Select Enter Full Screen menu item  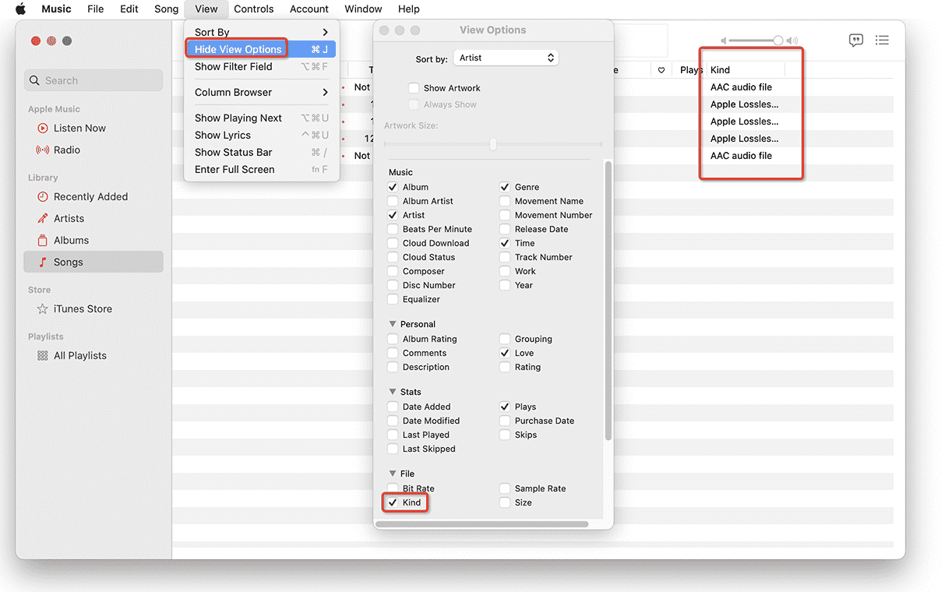click(261, 169)
